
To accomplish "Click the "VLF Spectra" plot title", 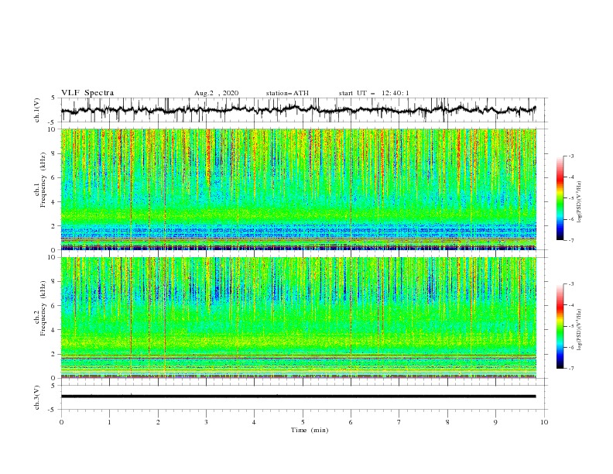I will [x=87, y=93].
